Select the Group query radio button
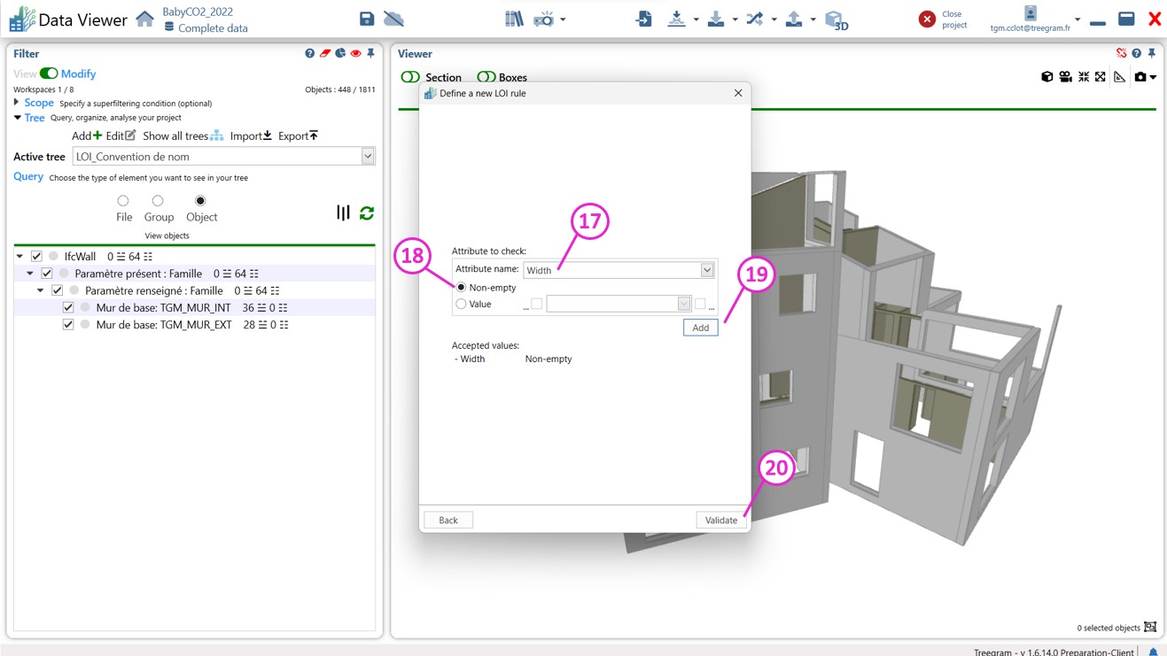Viewport: 1167px width, 656px height. click(x=158, y=201)
